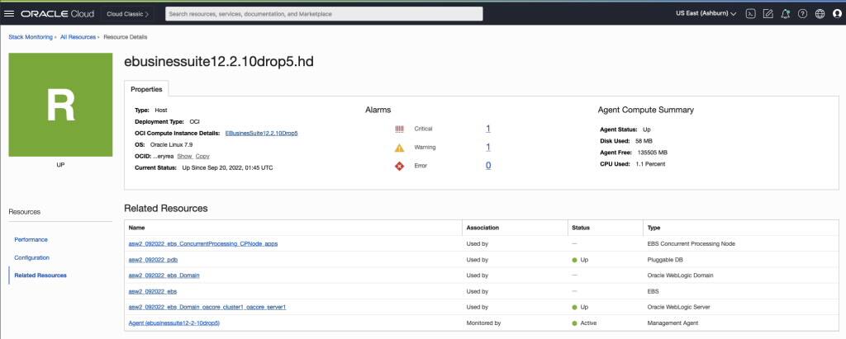846x339 pixels.
Task: Click the Association column header
Action: 482,228
